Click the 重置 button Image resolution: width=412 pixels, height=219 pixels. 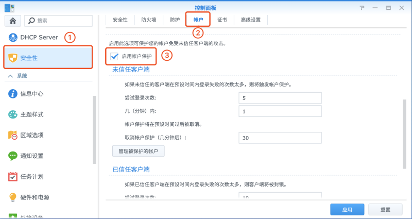point(385,210)
